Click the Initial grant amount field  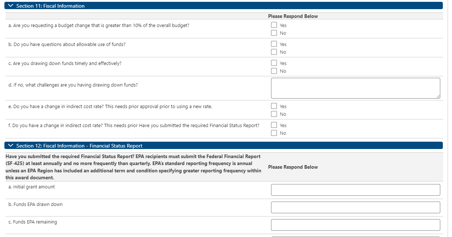[x=355, y=190]
